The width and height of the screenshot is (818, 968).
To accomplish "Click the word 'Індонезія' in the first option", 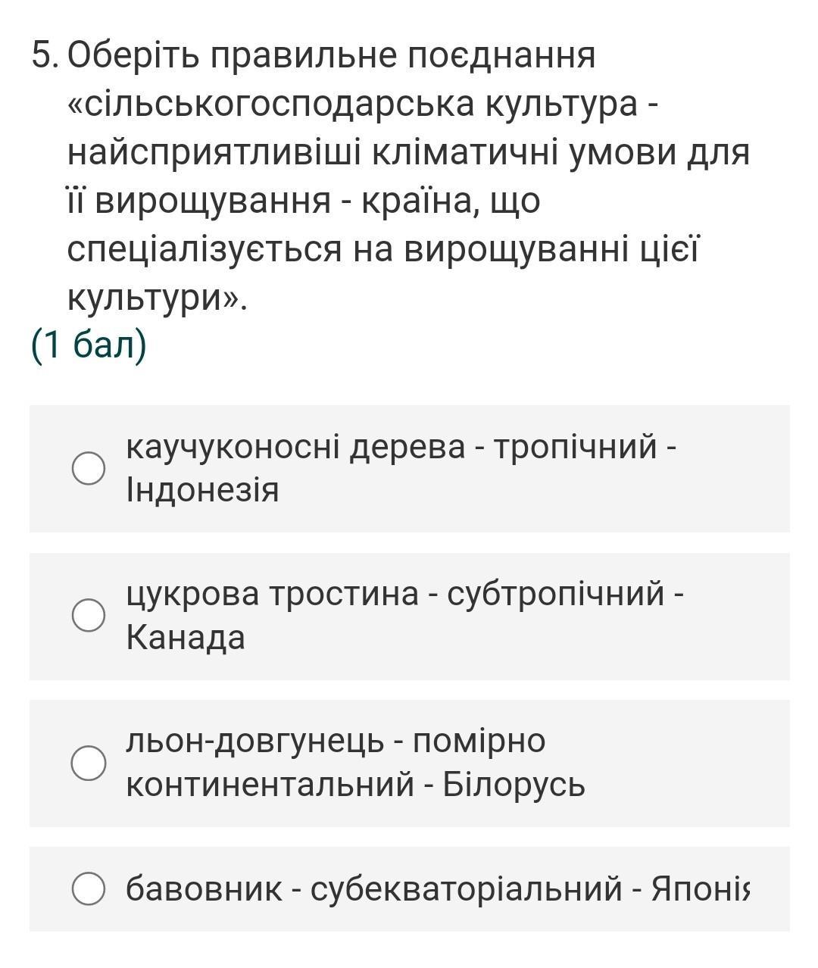I will [x=203, y=490].
